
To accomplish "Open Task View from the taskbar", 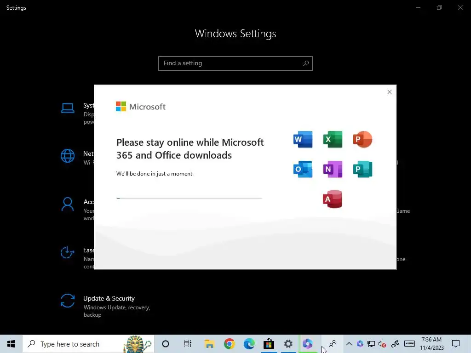I will click(x=188, y=344).
